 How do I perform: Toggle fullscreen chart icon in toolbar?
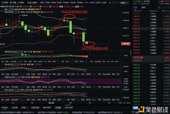tap(113, 3)
